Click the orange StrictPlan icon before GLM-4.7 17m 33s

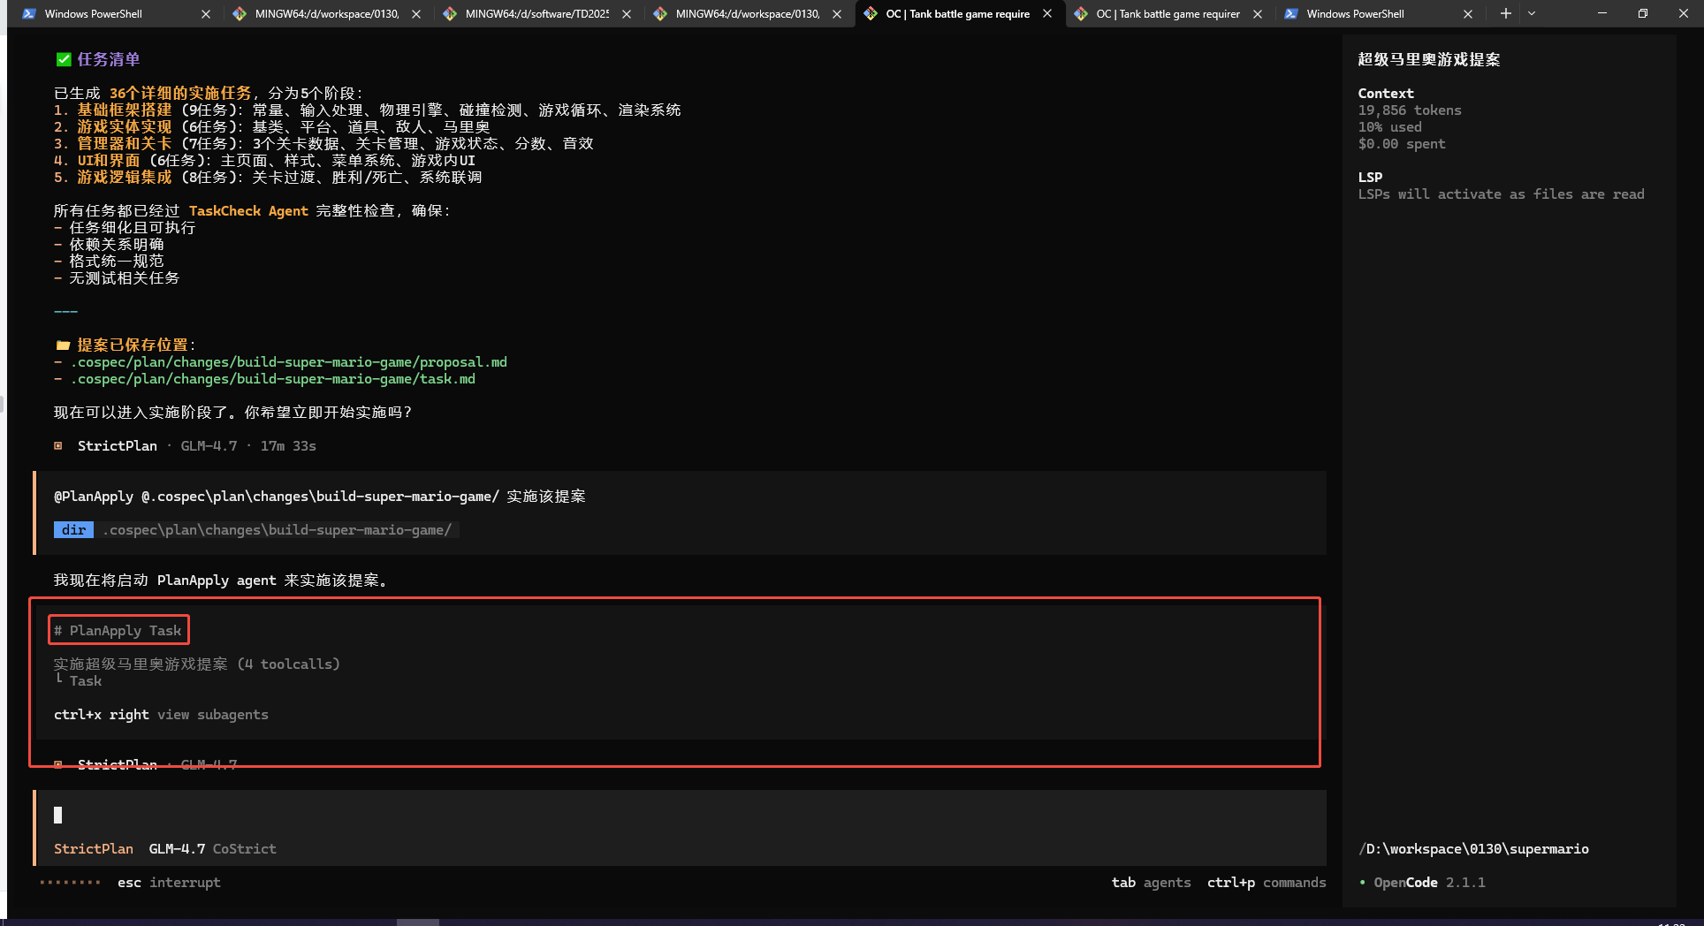(58, 446)
